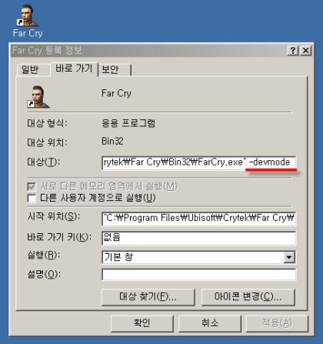The height and width of the screenshot is (344, 323).
Task: Click the 바로 가기 키 field
Action: 198,238
